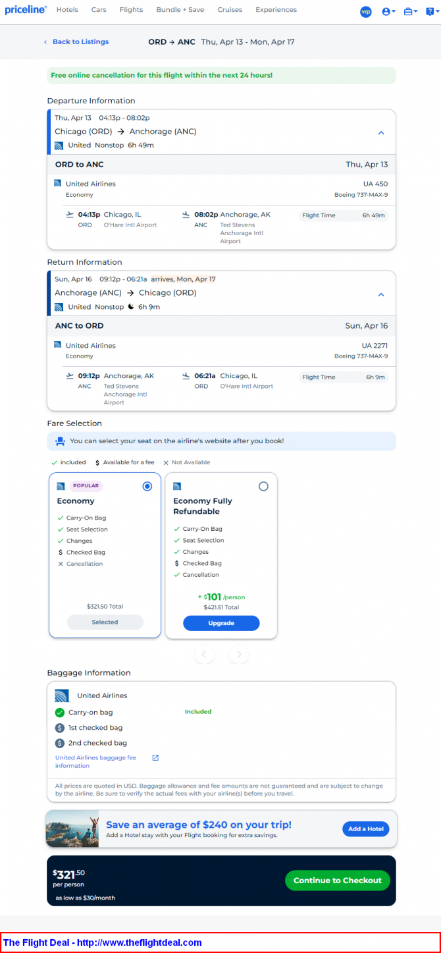Open the Priceline home logo
This screenshot has width=441, height=953.
pyautogui.click(x=26, y=10)
